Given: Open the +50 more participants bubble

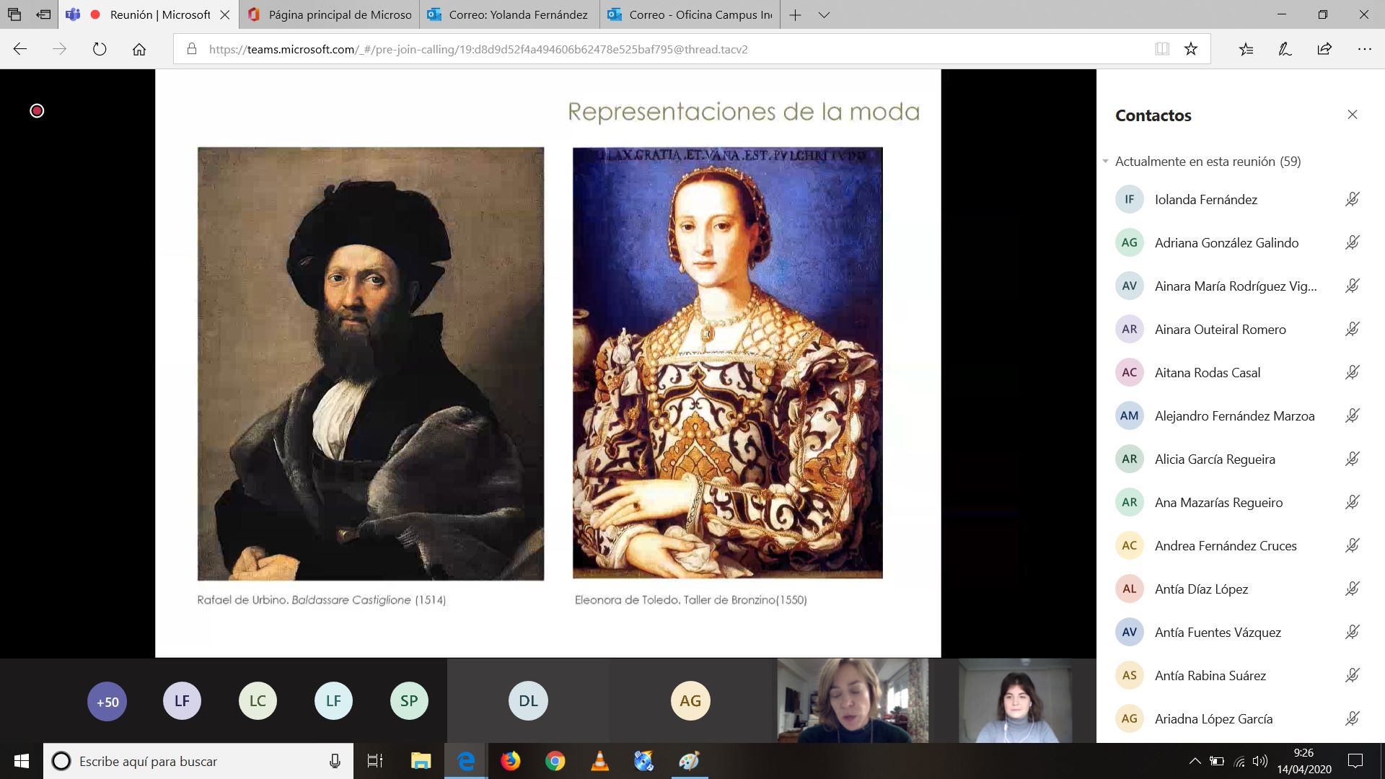Looking at the screenshot, I should (x=107, y=701).
